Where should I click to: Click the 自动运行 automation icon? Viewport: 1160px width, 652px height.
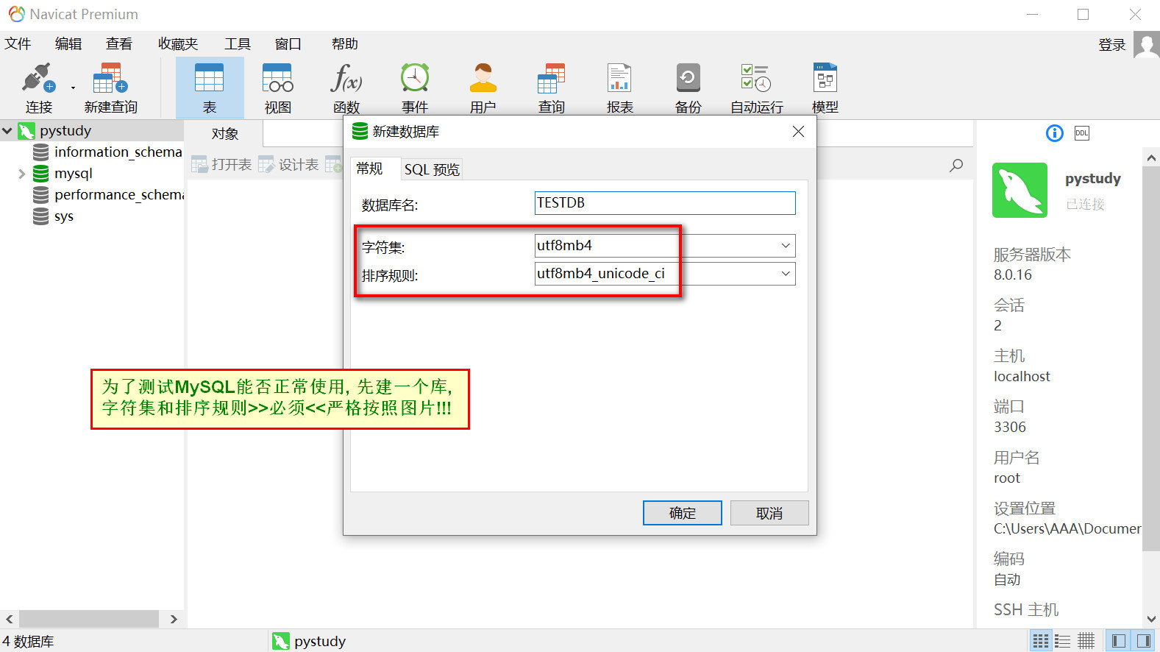(x=757, y=88)
